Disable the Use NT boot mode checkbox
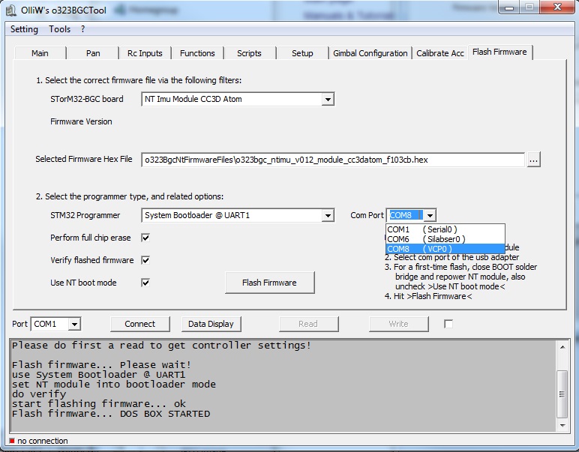 click(x=145, y=283)
